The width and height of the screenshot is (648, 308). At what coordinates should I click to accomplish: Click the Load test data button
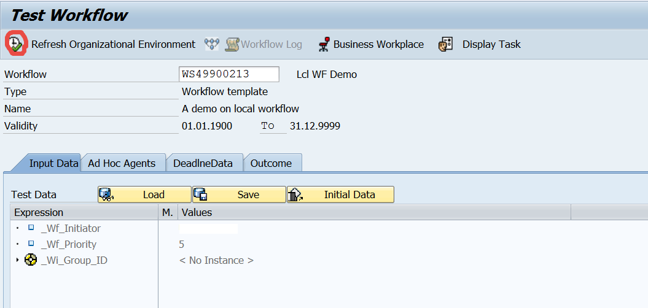coord(144,194)
